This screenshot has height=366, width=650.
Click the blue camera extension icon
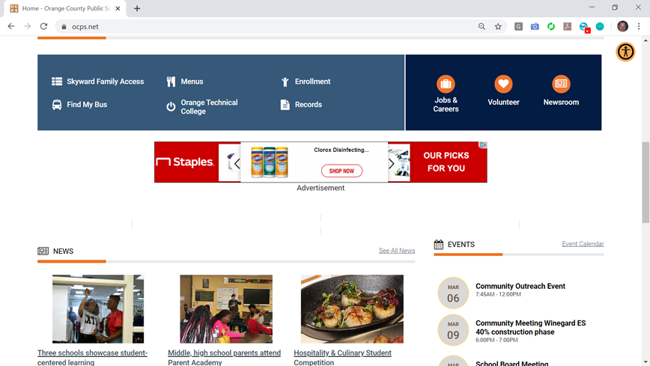[x=535, y=26]
